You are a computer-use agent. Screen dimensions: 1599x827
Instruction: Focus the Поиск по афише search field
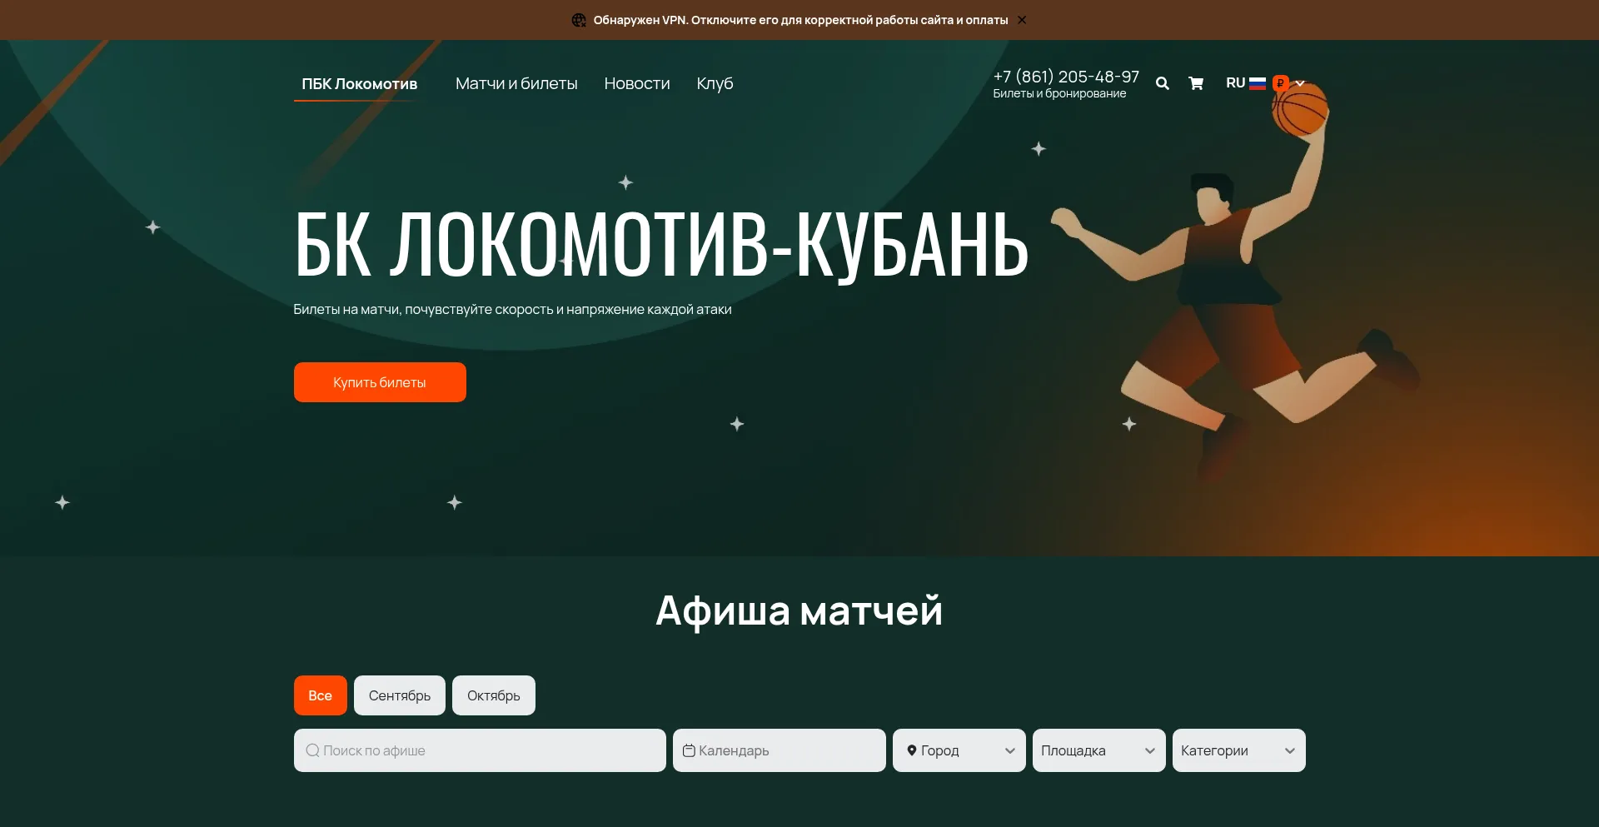click(480, 750)
